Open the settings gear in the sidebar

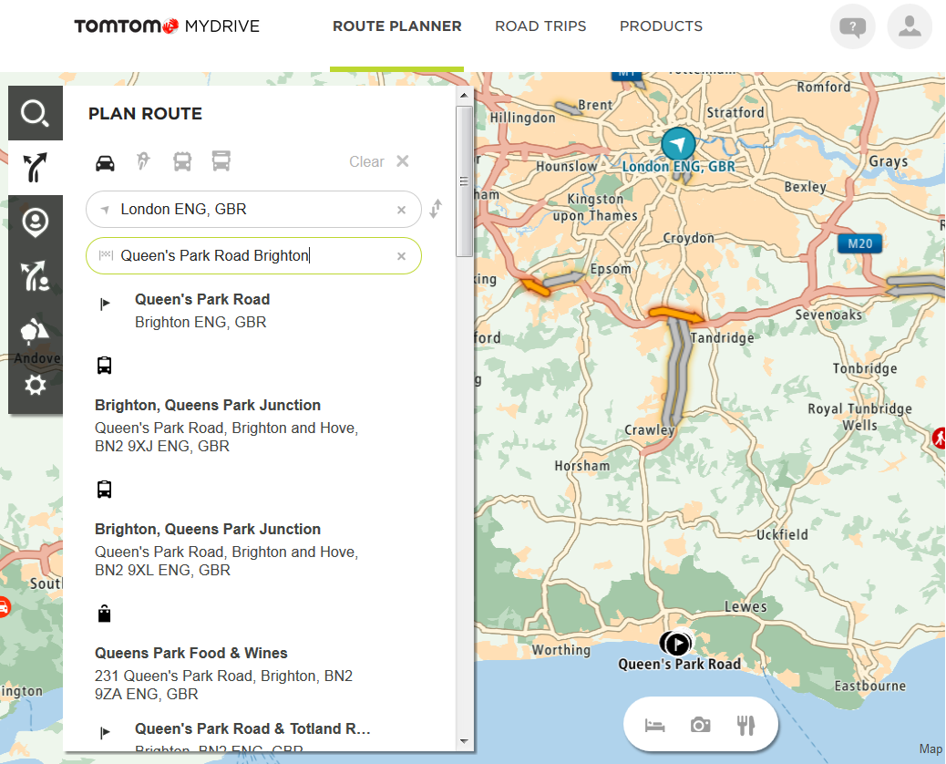(35, 385)
